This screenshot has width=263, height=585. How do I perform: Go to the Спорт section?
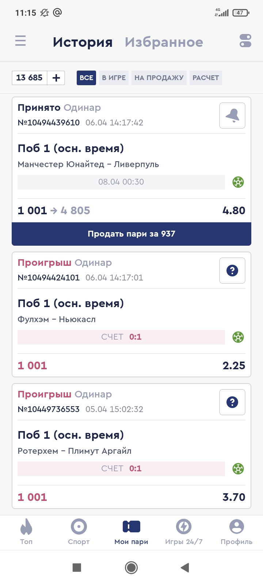[79, 532]
